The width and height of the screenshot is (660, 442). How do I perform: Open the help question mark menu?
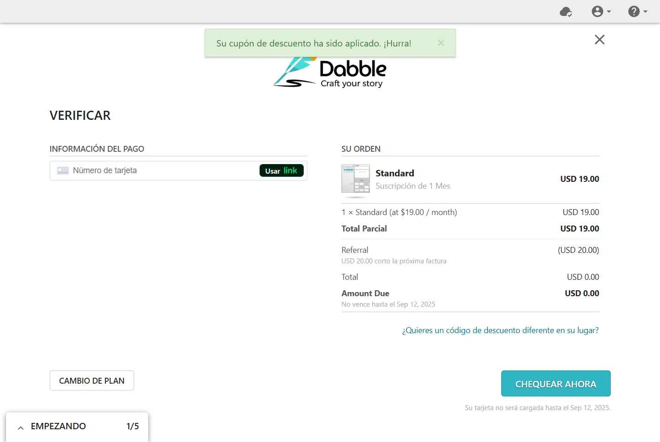[x=637, y=11]
